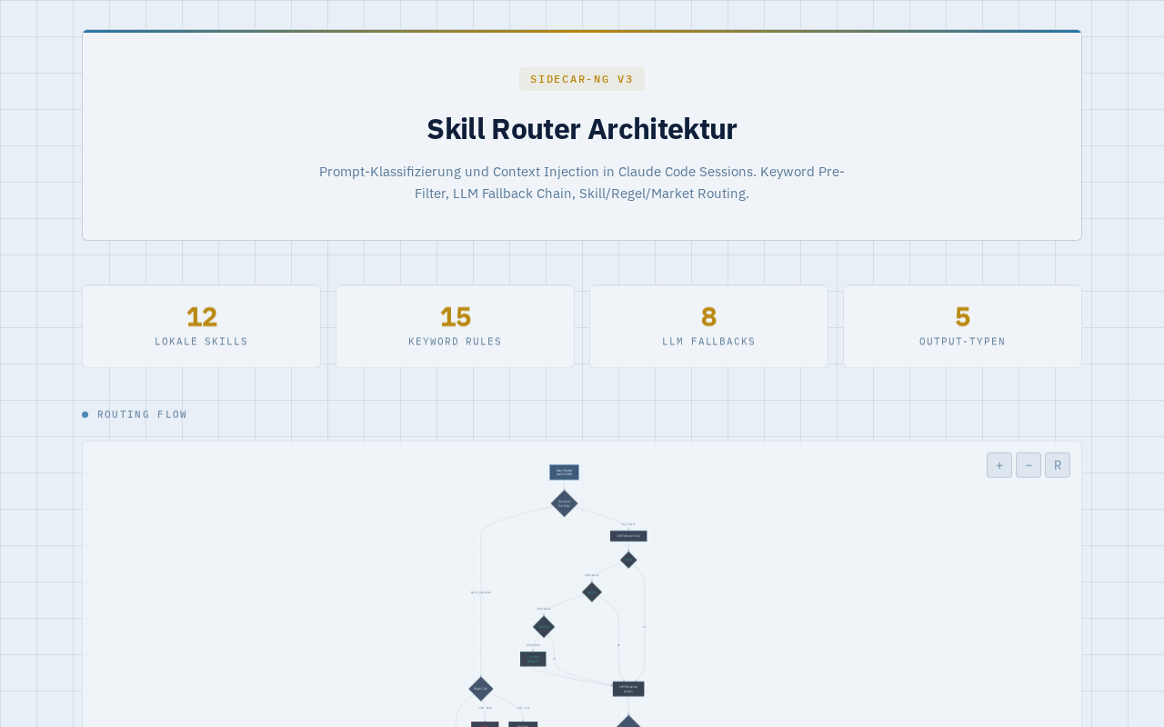The width and height of the screenshot is (1164, 727).
Task: Zoom out the routing flow diagram
Action: 1029,465
